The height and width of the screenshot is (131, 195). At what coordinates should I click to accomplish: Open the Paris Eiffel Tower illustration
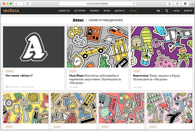pyautogui.click(x=121, y=108)
